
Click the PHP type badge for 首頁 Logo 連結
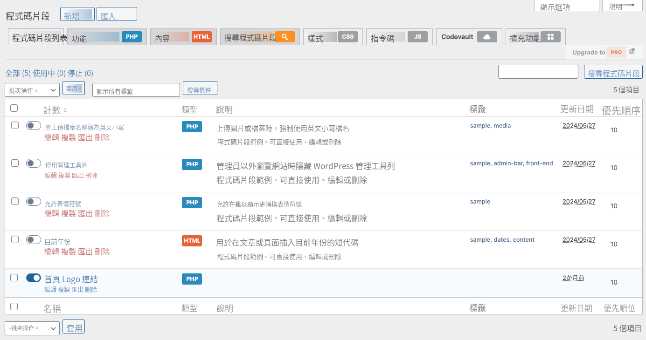[x=192, y=279]
